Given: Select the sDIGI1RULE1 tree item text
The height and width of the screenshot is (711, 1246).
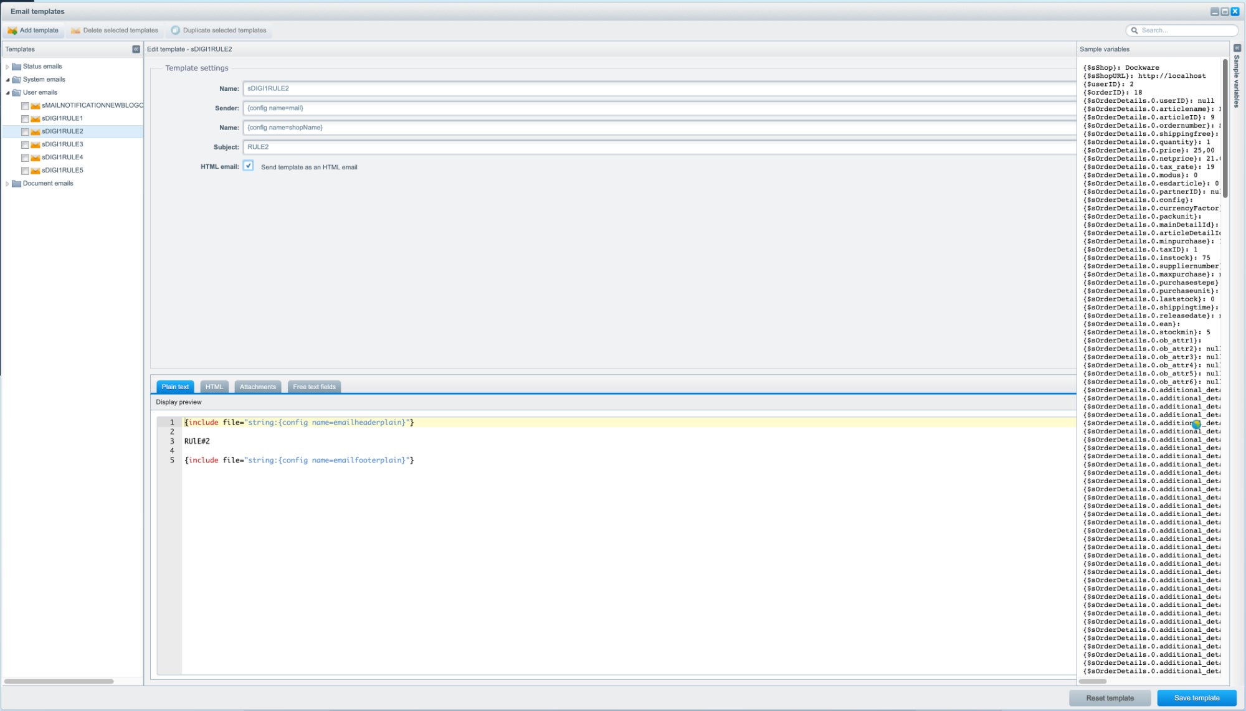Looking at the screenshot, I should 62,118.
